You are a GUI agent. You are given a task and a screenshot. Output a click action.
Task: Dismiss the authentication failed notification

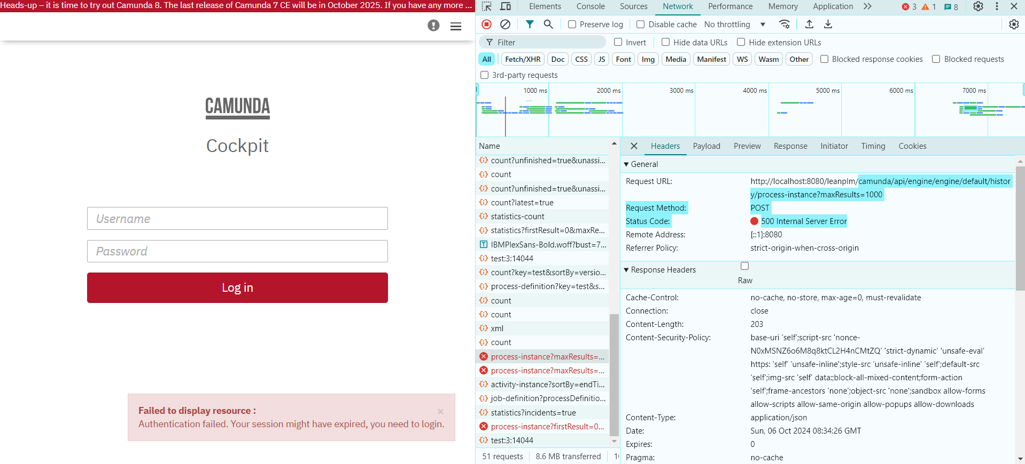(440, 411)
